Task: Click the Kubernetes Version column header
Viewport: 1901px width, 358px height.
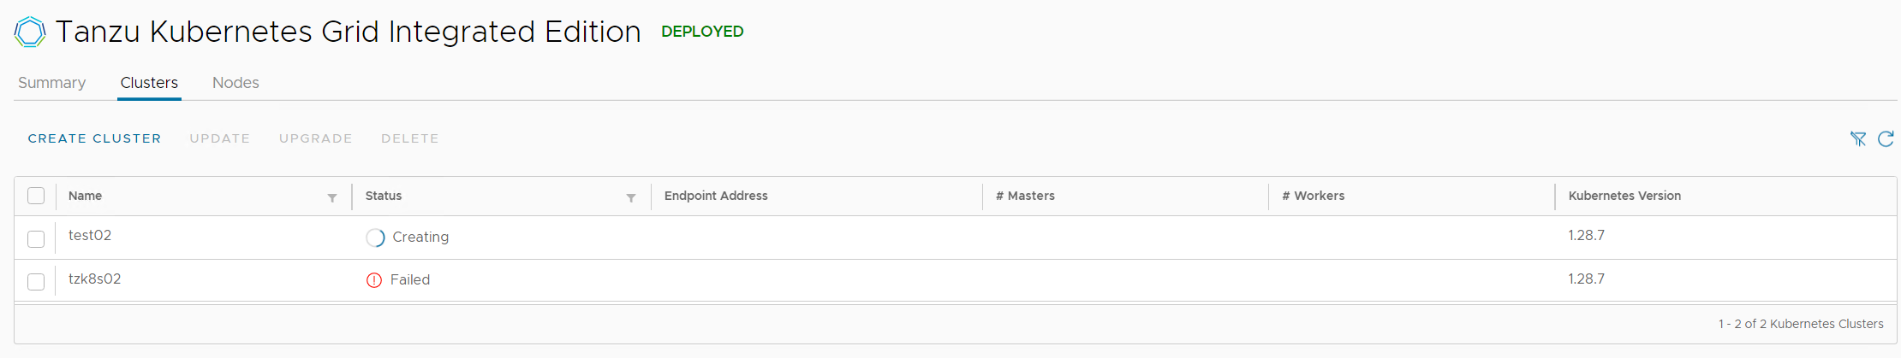Action: [1624, 196]
